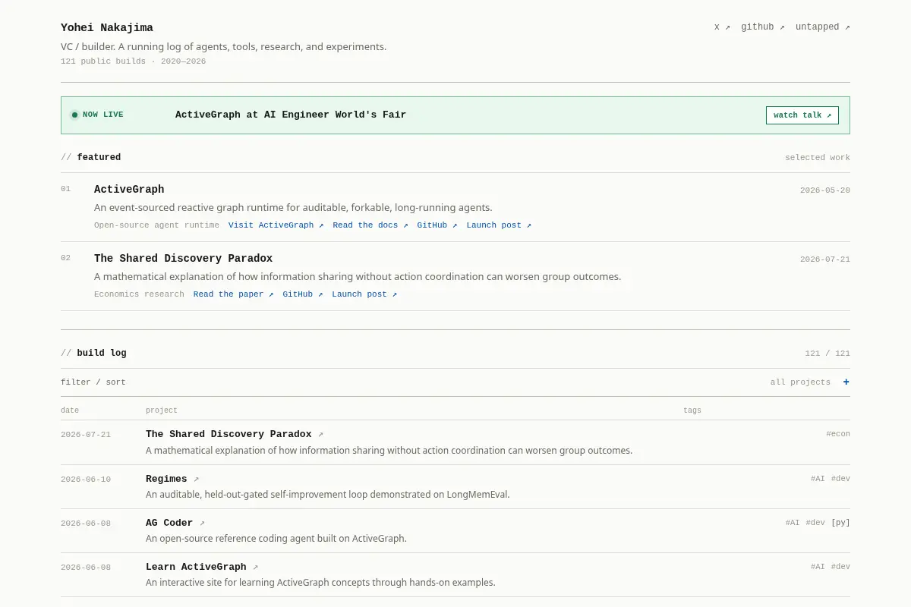Open the x profile link
911x607 pixels.
click(722, 27)
